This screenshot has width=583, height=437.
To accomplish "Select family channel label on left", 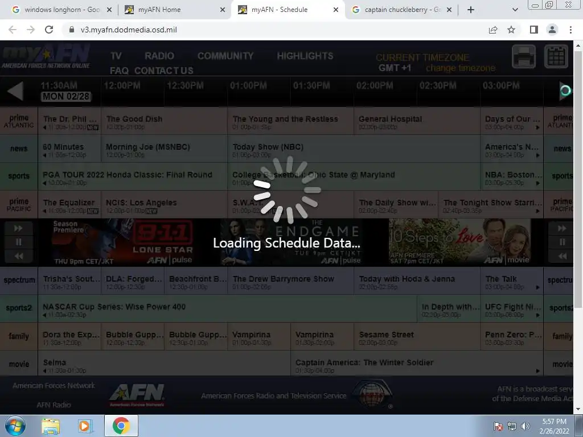I will tap(19, 336).
